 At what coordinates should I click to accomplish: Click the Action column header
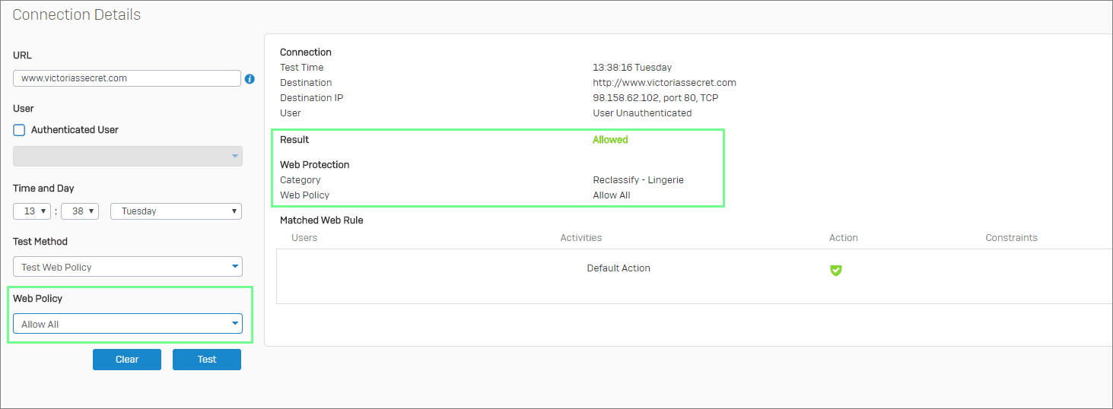(x=844, y=238)
